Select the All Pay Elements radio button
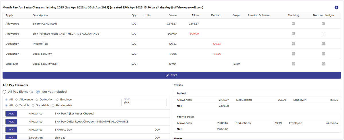The image size is (344, 140). [x=4, y=92]
